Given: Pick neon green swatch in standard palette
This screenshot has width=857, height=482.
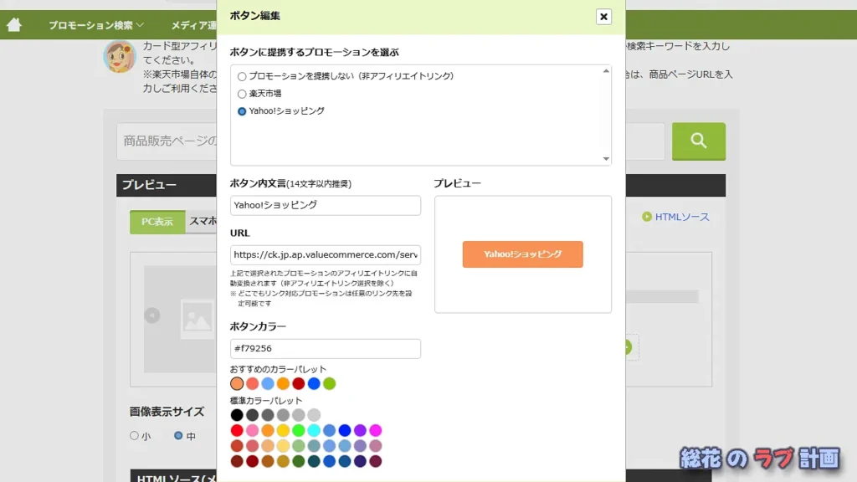Looking at the screenshot, I should tap(299, 431).
